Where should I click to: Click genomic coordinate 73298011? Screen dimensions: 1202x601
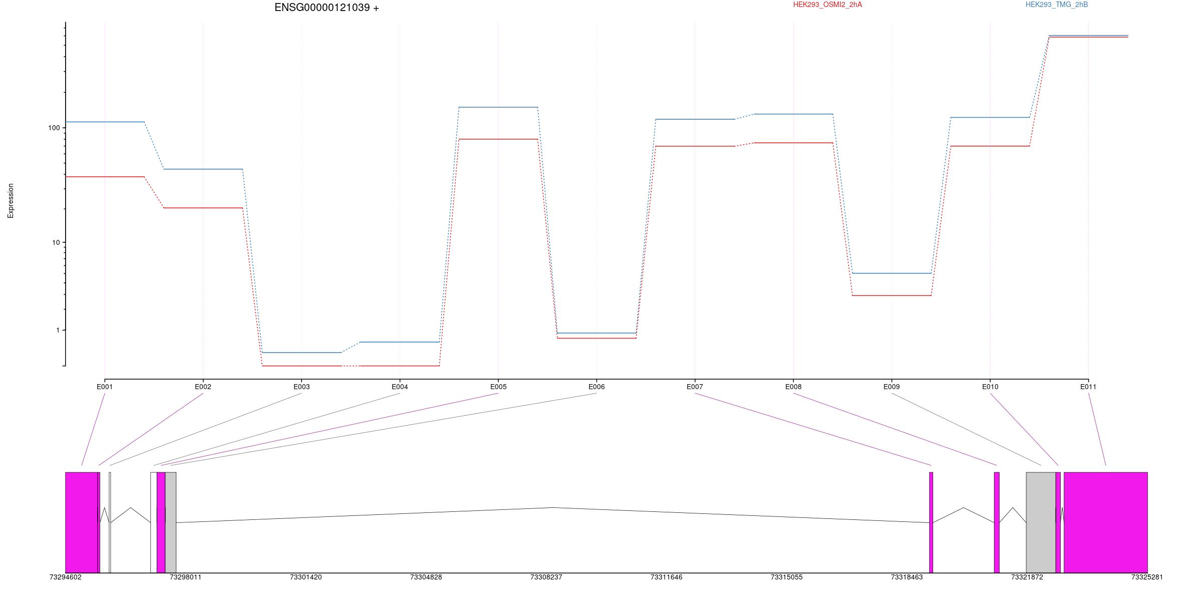[186, 577]
